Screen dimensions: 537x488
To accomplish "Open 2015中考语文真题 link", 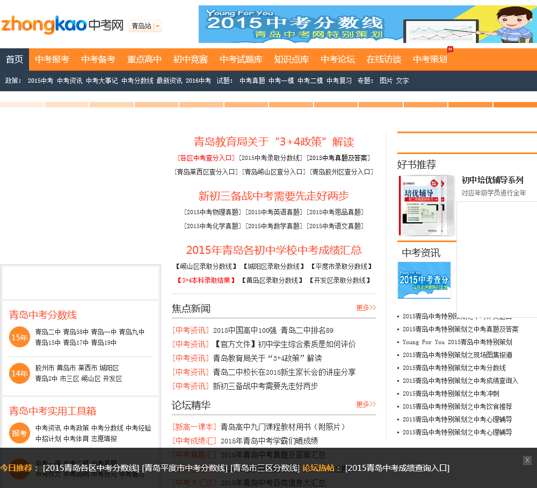I will point(335,227).
